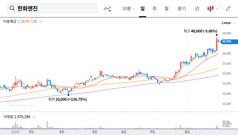238x135 pixels.
Task: Click the 한화엔진 search field
Action: click(52, 8)
